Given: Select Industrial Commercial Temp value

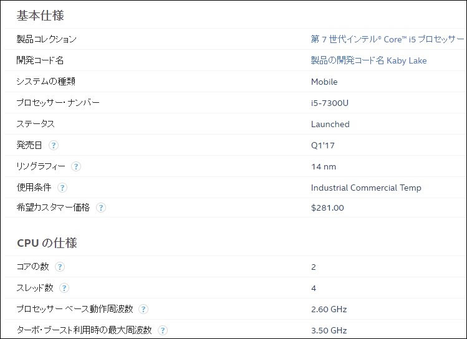Looking at the screenshot, I should point(366,188).
